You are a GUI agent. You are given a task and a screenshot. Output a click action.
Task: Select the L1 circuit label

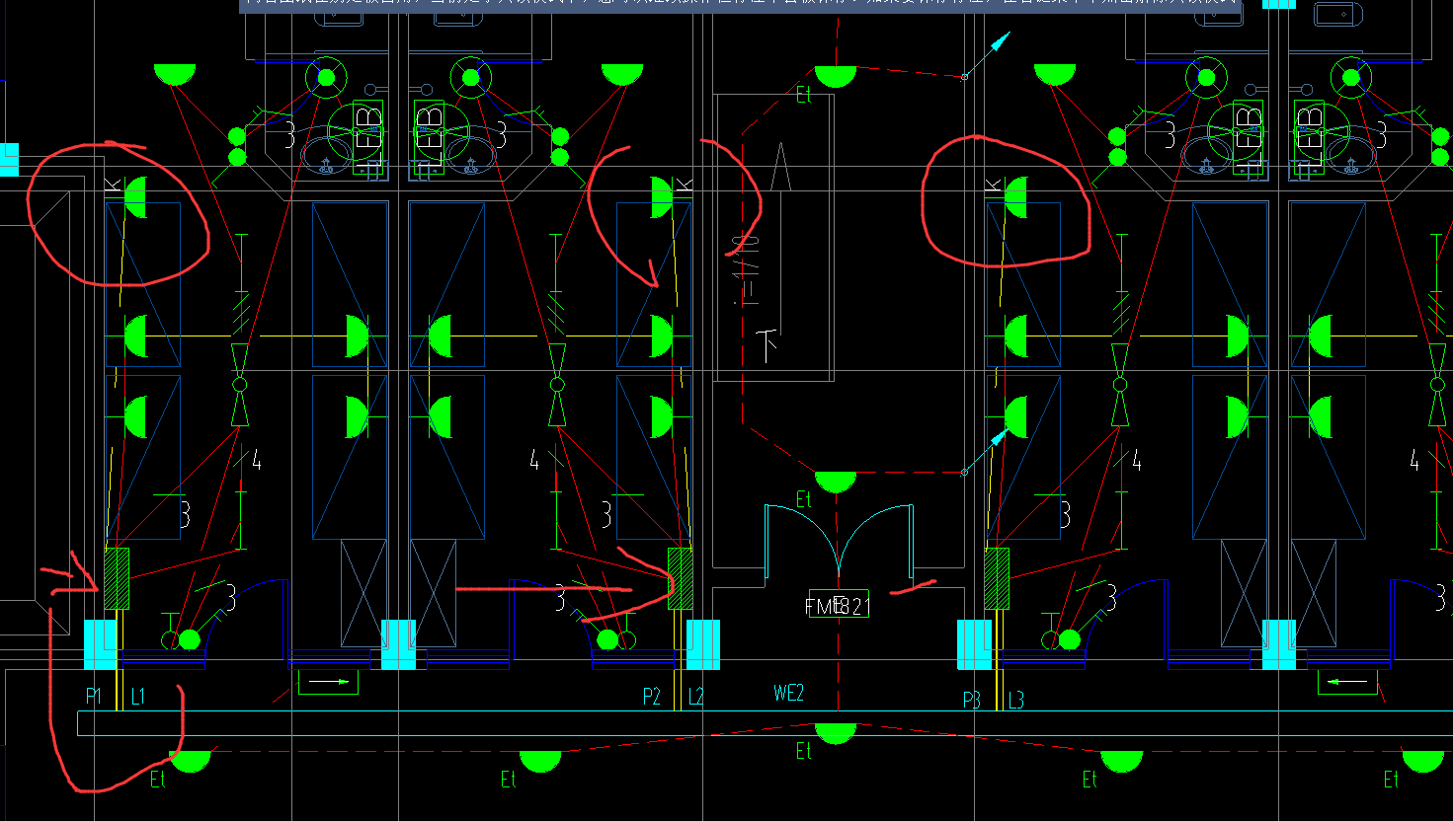[138, 697]
